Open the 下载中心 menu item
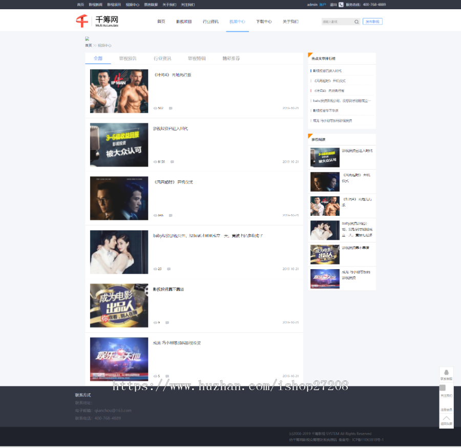461x448 pixels. tap(264, 22)
